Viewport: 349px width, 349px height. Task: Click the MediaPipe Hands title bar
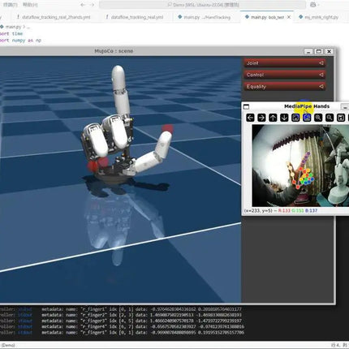click(307, 106)
